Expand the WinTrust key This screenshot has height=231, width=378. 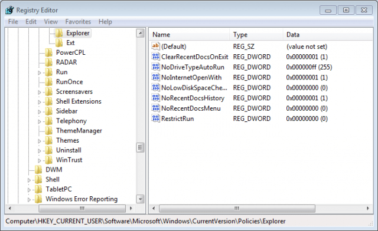click(40, 160)
